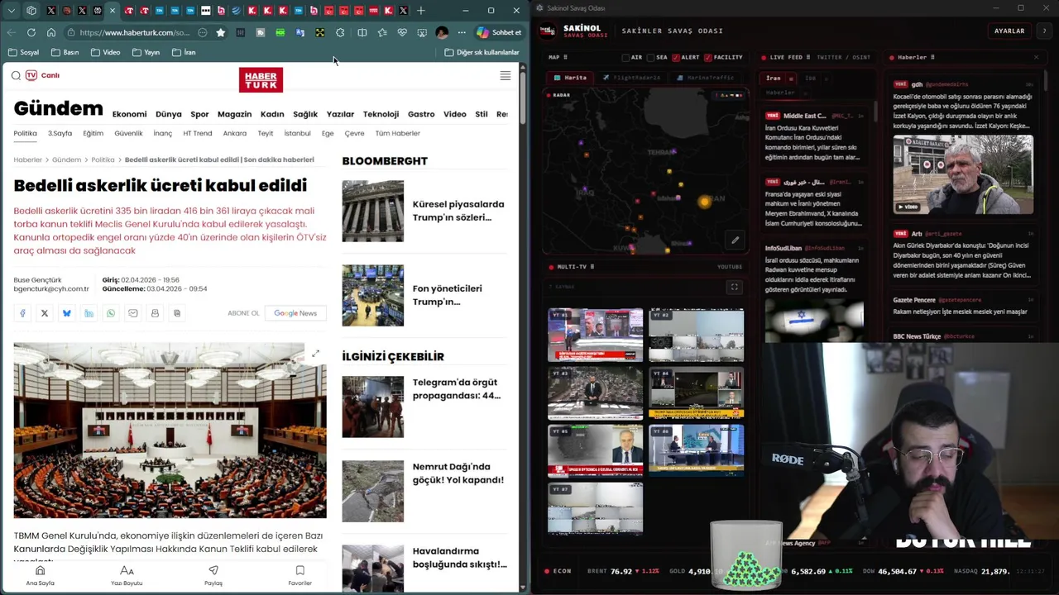The height and width of the screenshot is (595, 1059).
Task: Go to Dünya section
Action: coord(169,114)
